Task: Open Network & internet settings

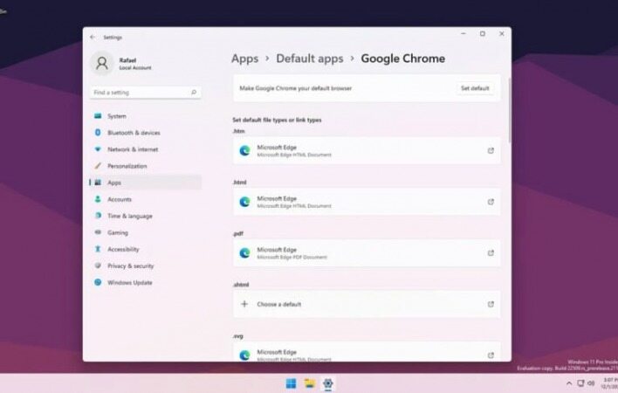Action: [x=146, y=149]
